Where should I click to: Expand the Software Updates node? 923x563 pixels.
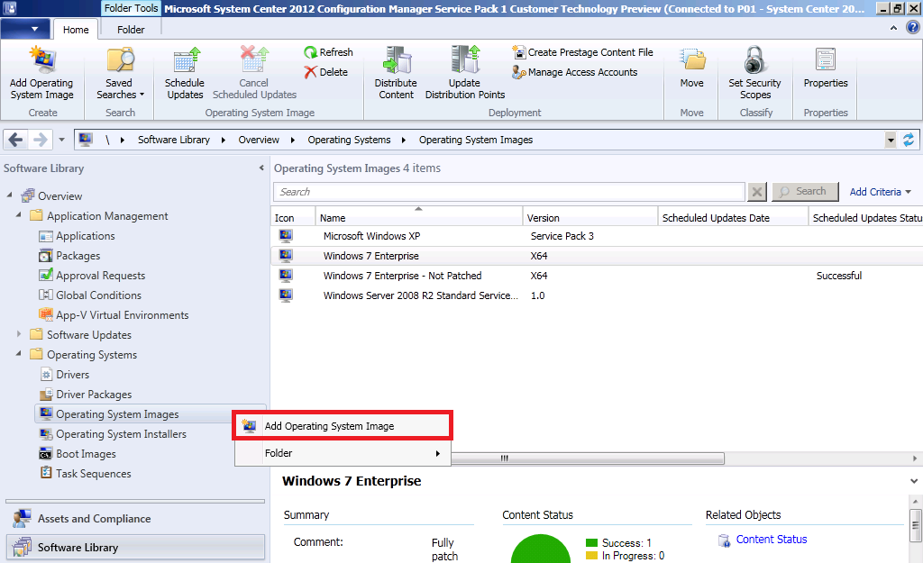tap(18, 333)
